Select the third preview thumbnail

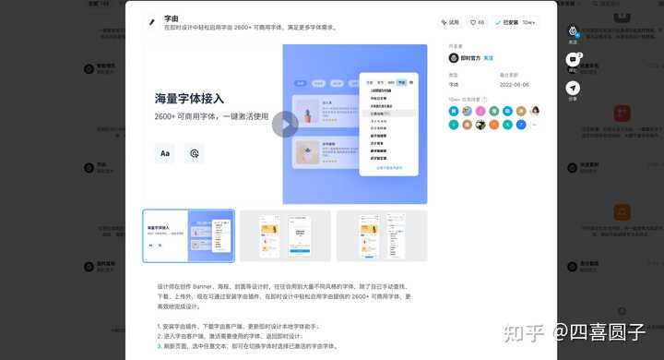tap(382, 235)
